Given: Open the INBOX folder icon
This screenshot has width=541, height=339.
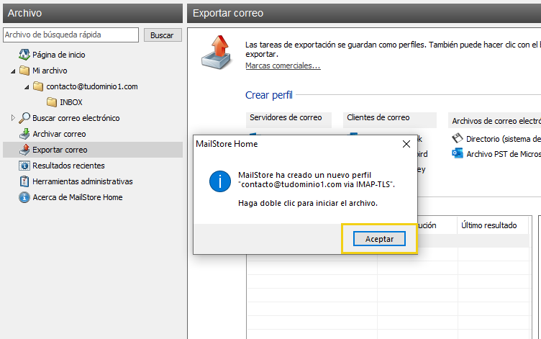Looking at the screenshot, I should tap(52, 102).
